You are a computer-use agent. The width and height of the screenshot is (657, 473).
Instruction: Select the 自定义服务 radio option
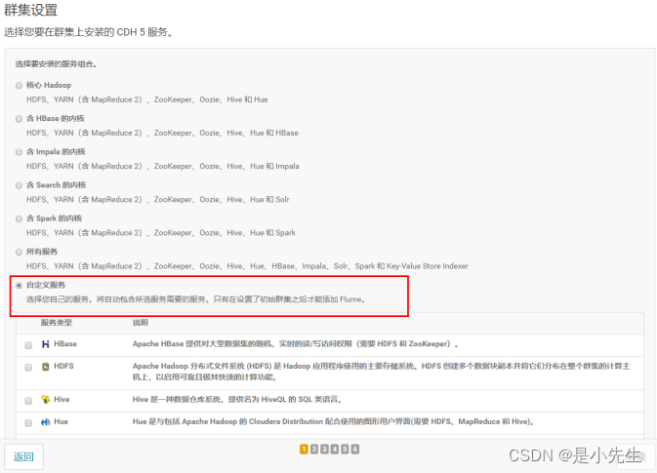point(19,286)
